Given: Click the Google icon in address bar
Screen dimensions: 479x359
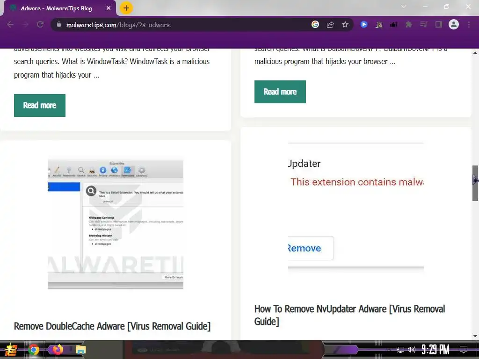Looking at the screenshot, I should tap(315, 25).
